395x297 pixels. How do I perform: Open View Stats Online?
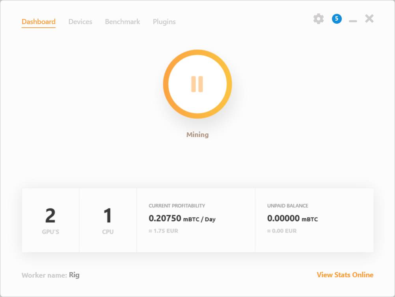click(345, 274)
